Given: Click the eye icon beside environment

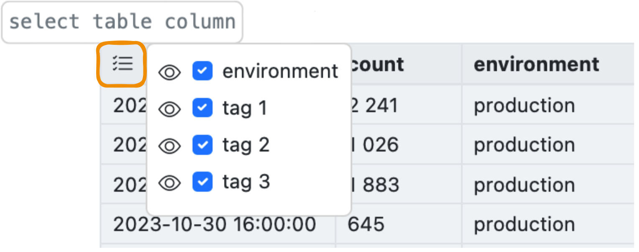Looking at the screenshot, I should point(169,72).
